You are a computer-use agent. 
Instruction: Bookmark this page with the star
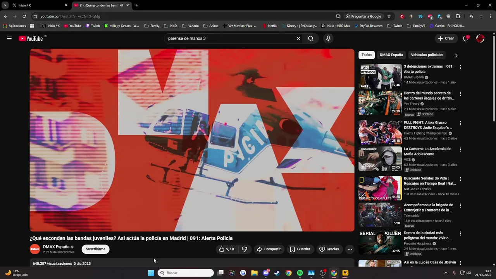pyautogui.click(x=389, y=16)
